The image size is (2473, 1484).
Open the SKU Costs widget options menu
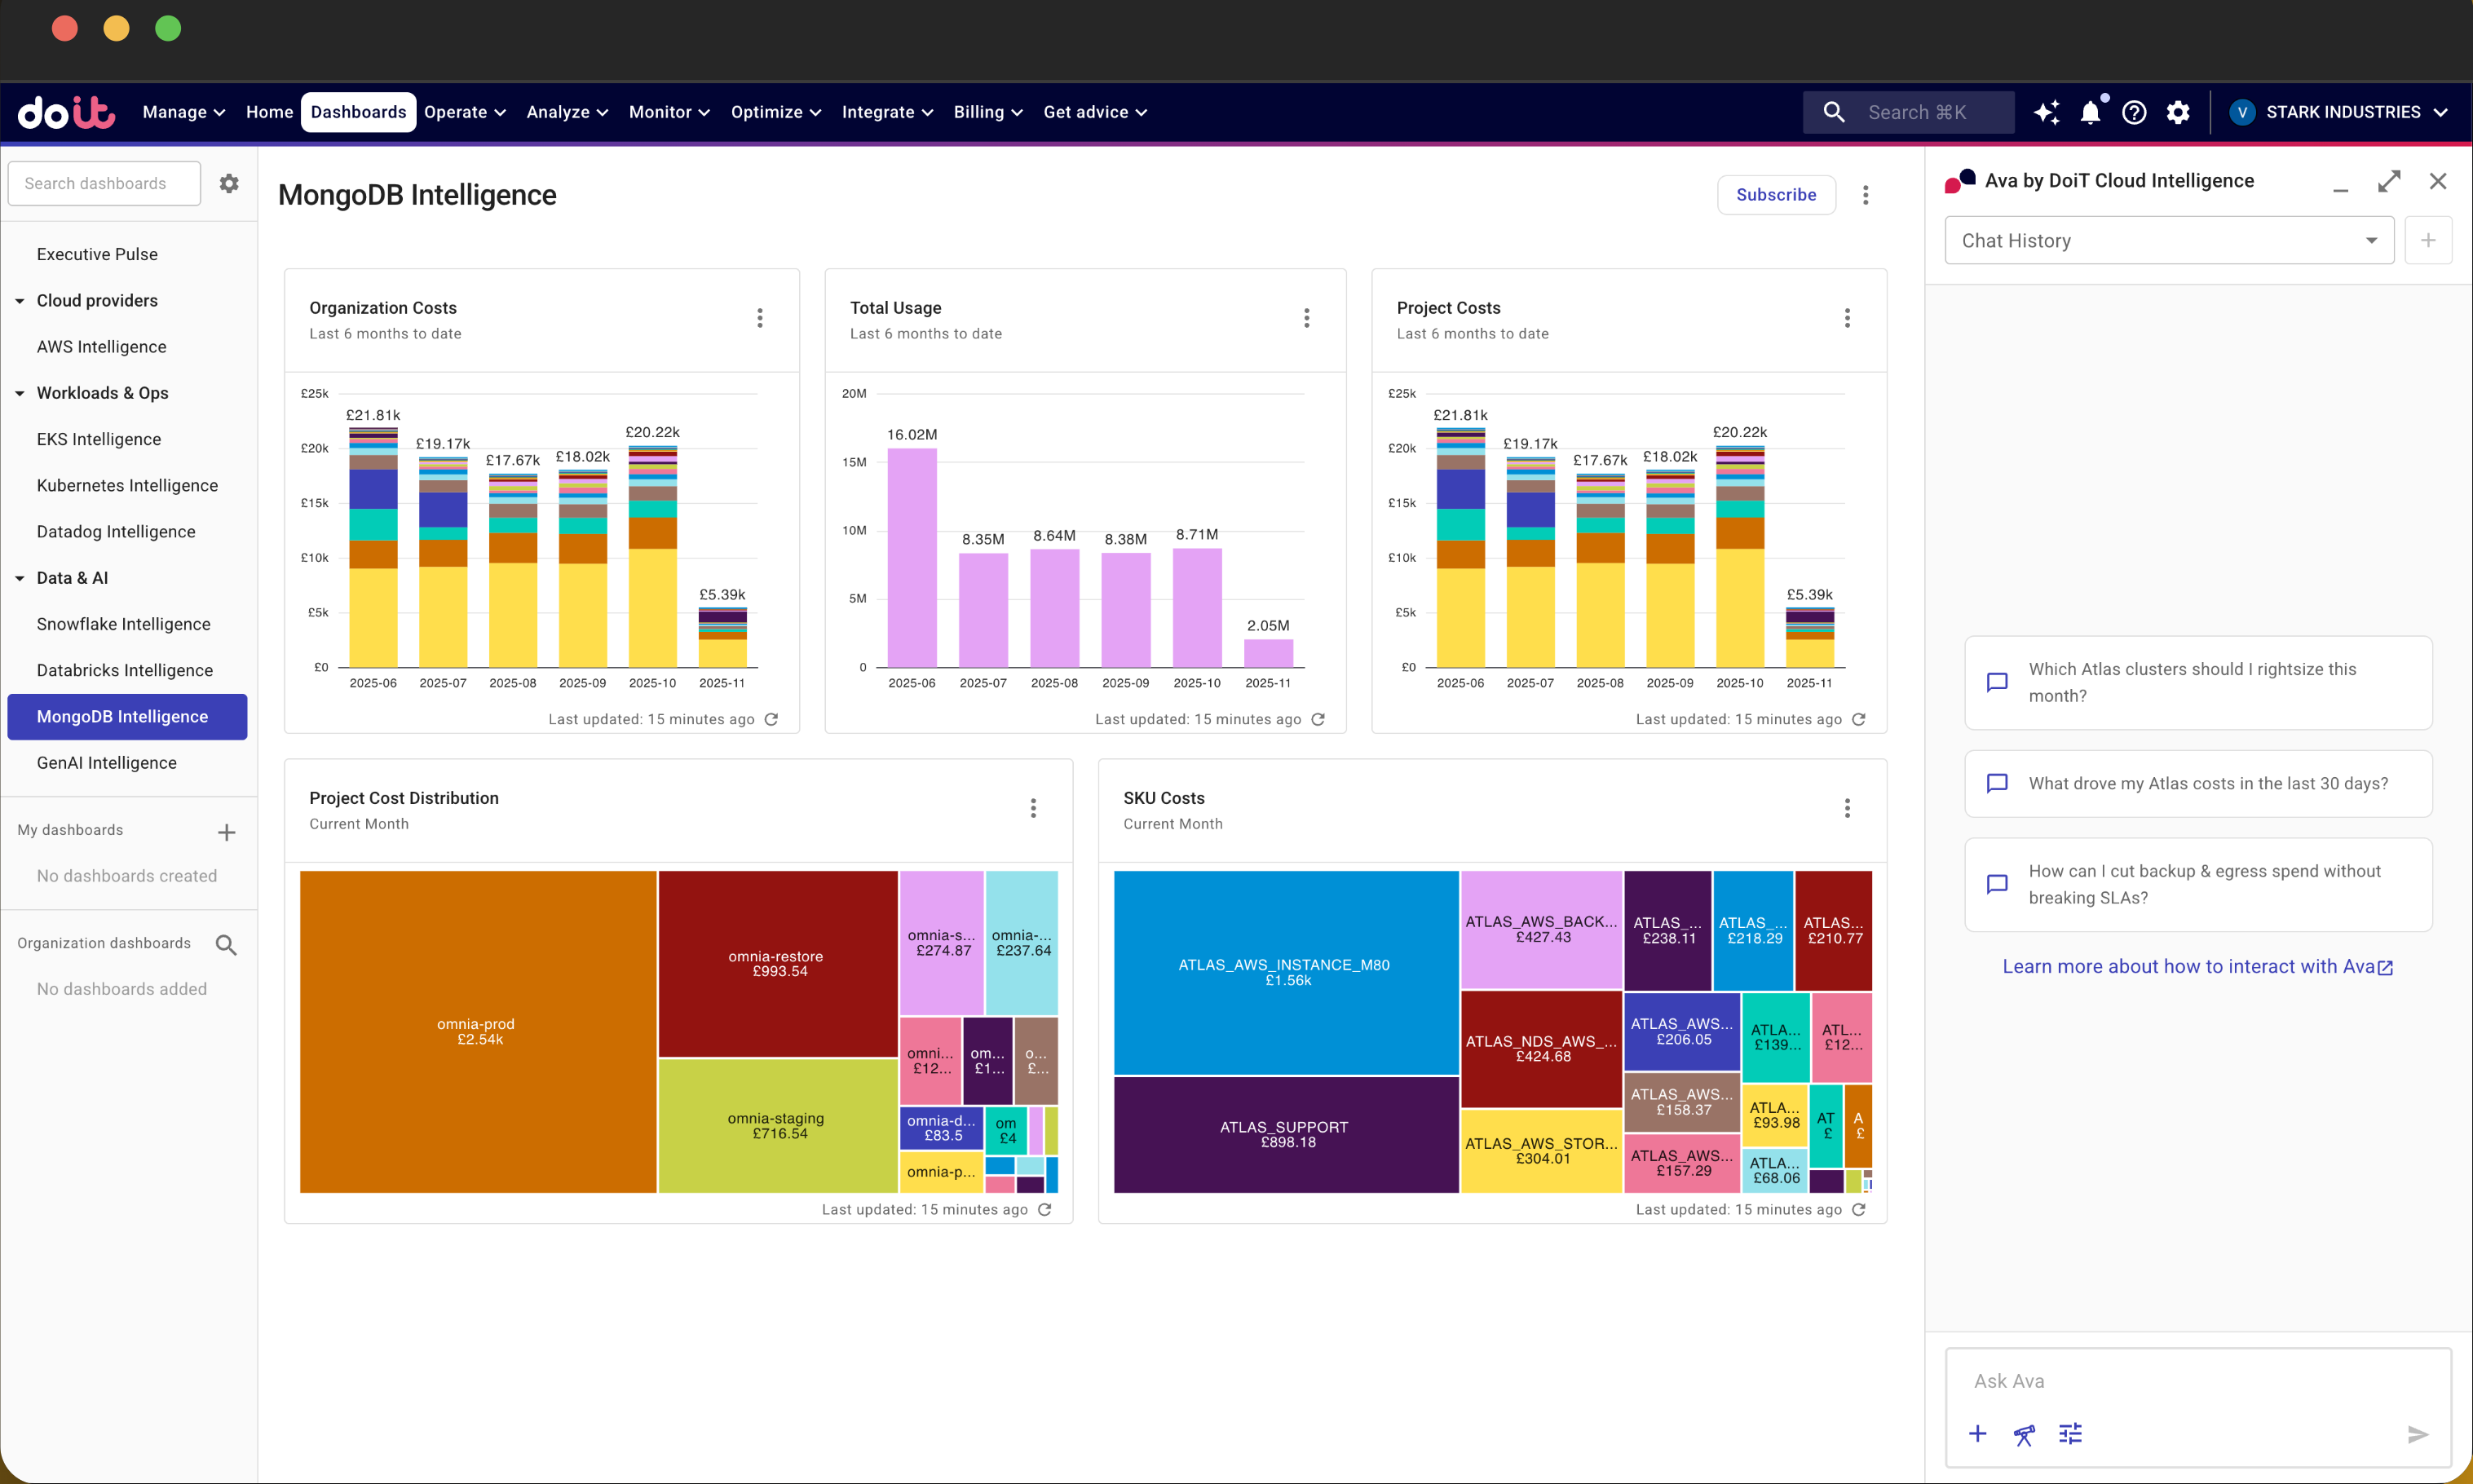pyautogui.click(x=1846, y=808)
